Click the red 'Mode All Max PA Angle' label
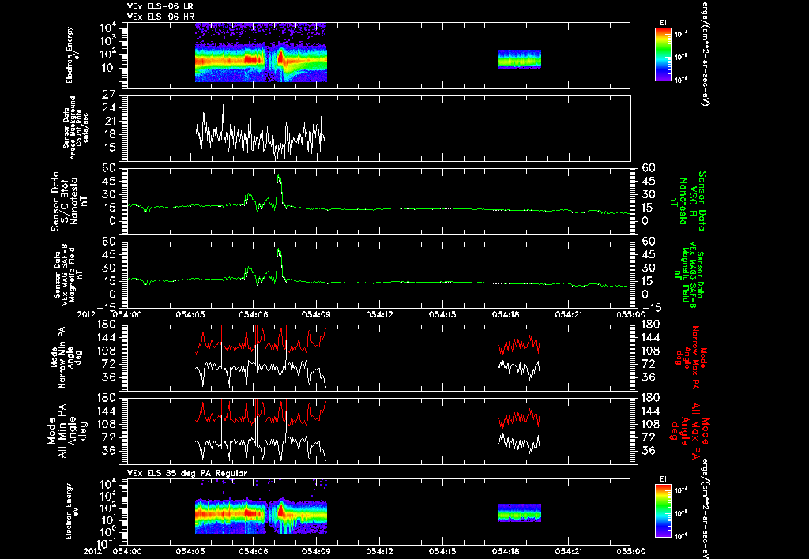809x559 pixels. 690,430
